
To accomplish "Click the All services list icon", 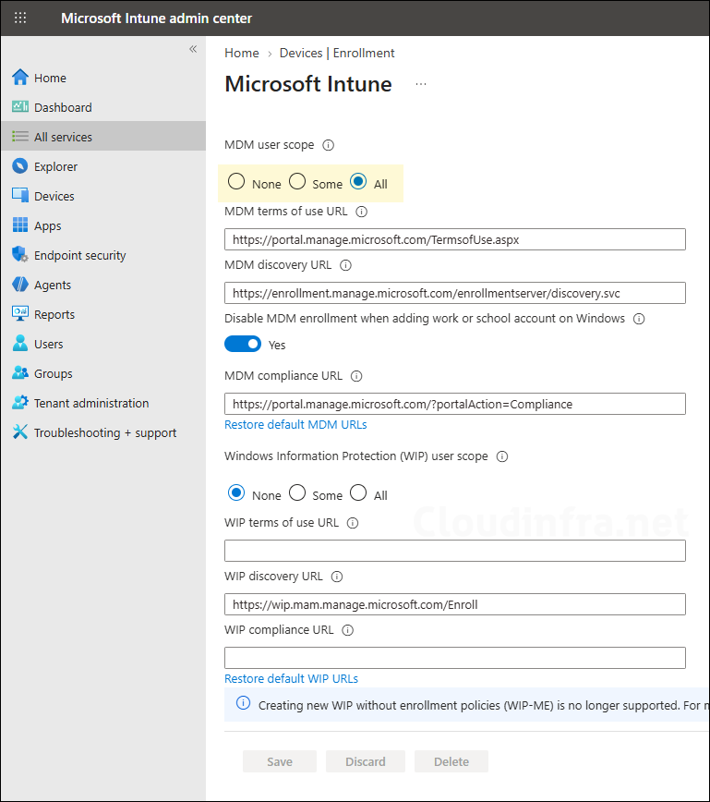I will pyautogui.click(x=20, y=137).
